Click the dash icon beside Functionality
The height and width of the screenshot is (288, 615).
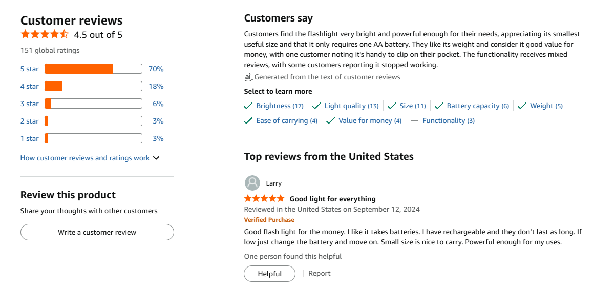point(415,121)
